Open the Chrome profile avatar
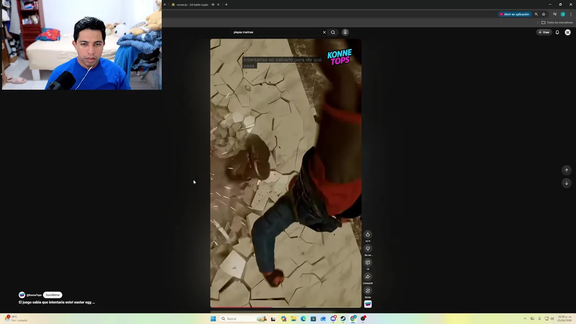 [563, 14]
